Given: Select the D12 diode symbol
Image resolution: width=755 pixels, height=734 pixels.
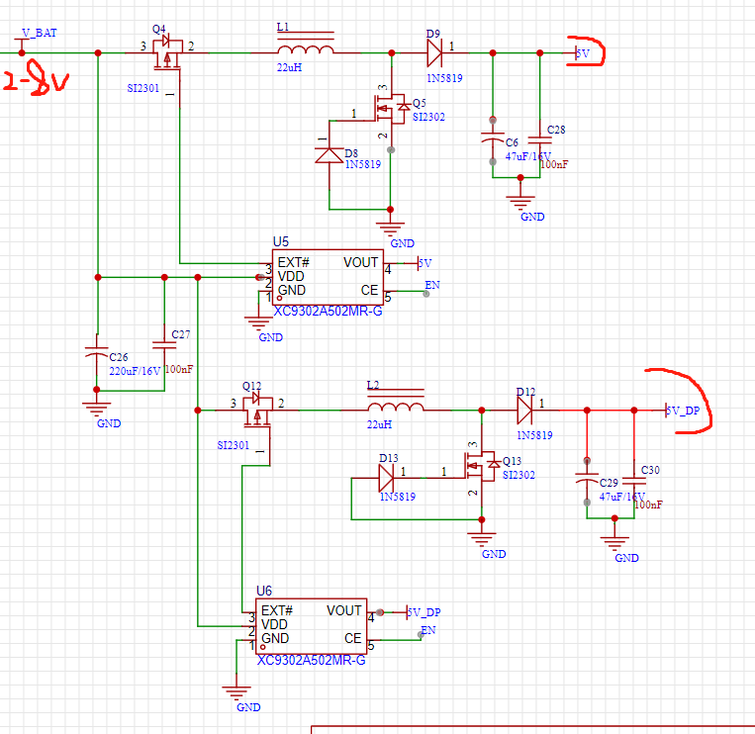Looking at the screenshot, I should (524, 411).
